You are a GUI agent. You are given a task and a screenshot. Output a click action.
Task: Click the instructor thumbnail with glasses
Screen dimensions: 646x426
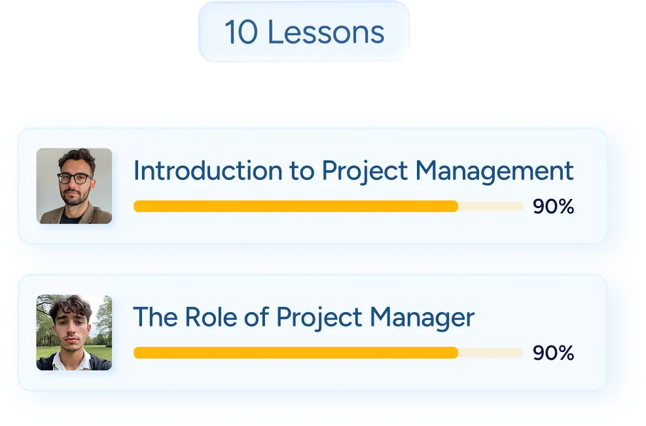pos(74,186)
